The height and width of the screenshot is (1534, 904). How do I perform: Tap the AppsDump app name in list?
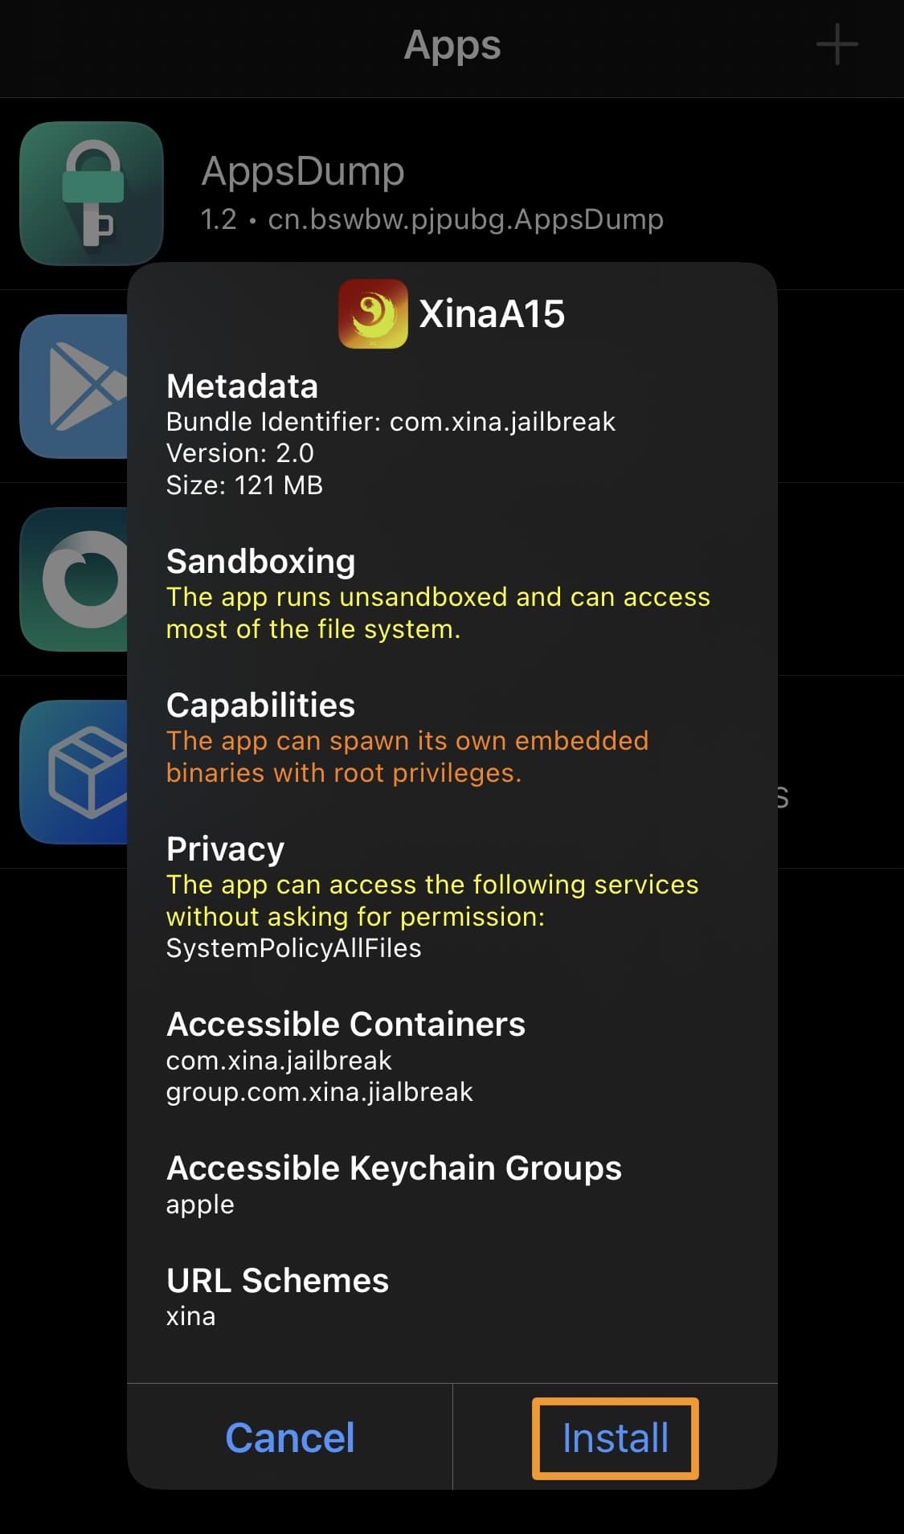point(302,171)
